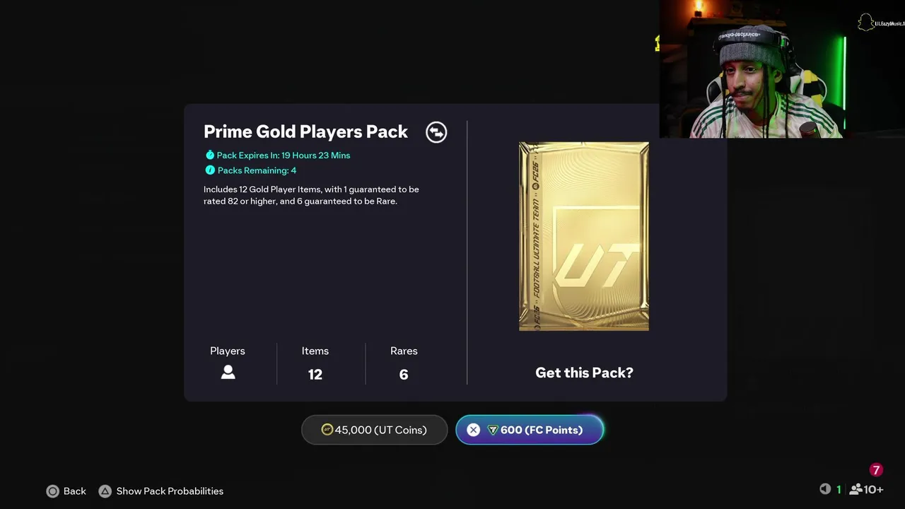Image resolution: width=905 pixels, height=509 pixels.
Task: Open Show Pack Probabilities
Action: 170,491
